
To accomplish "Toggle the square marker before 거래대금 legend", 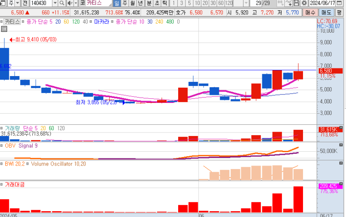I will [1, 184].
